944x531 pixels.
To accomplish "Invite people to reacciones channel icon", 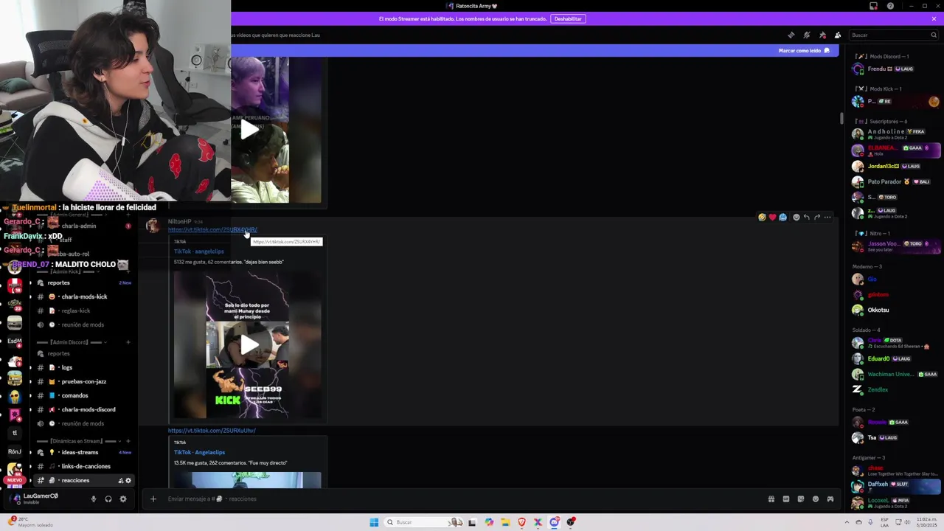I will click(120, 481).
